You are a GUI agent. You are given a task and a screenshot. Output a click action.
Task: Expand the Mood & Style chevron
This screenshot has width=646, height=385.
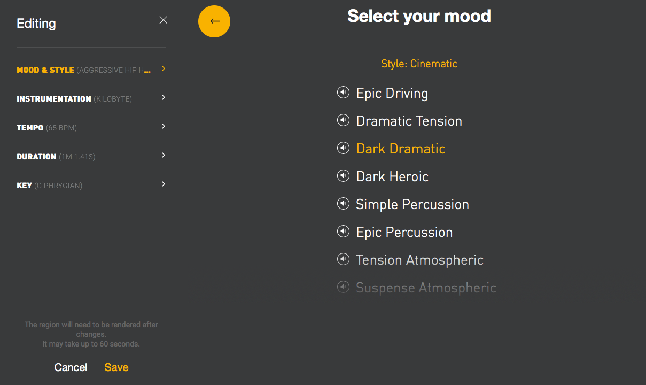tap(164, 68)
